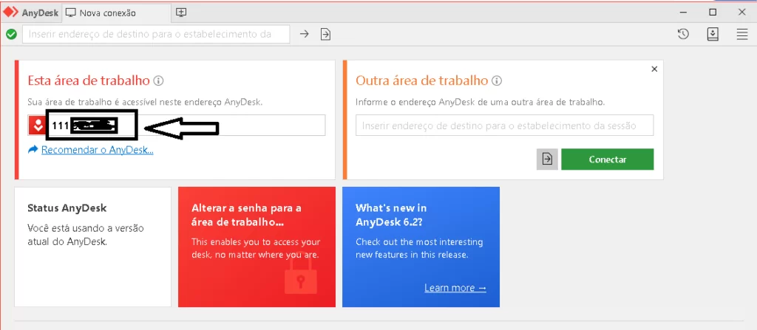The image size is (757, 330).
Task: Close the Outra área de trabalho panel
Action: 655,69
